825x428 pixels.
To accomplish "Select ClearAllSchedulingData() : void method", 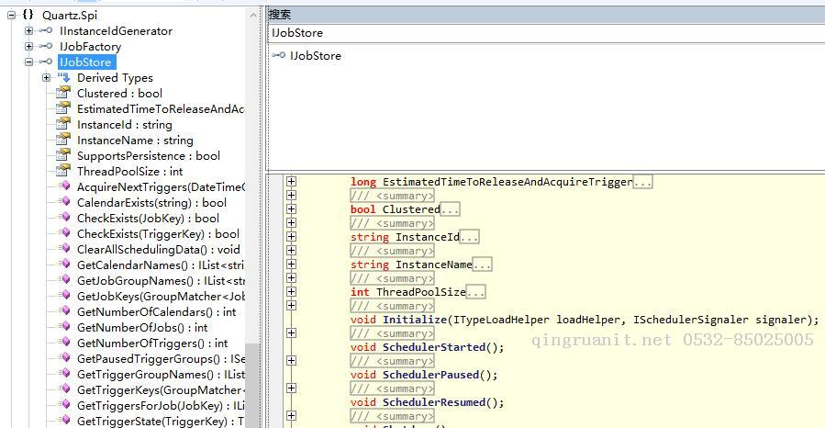I will (x=159, y=250).
